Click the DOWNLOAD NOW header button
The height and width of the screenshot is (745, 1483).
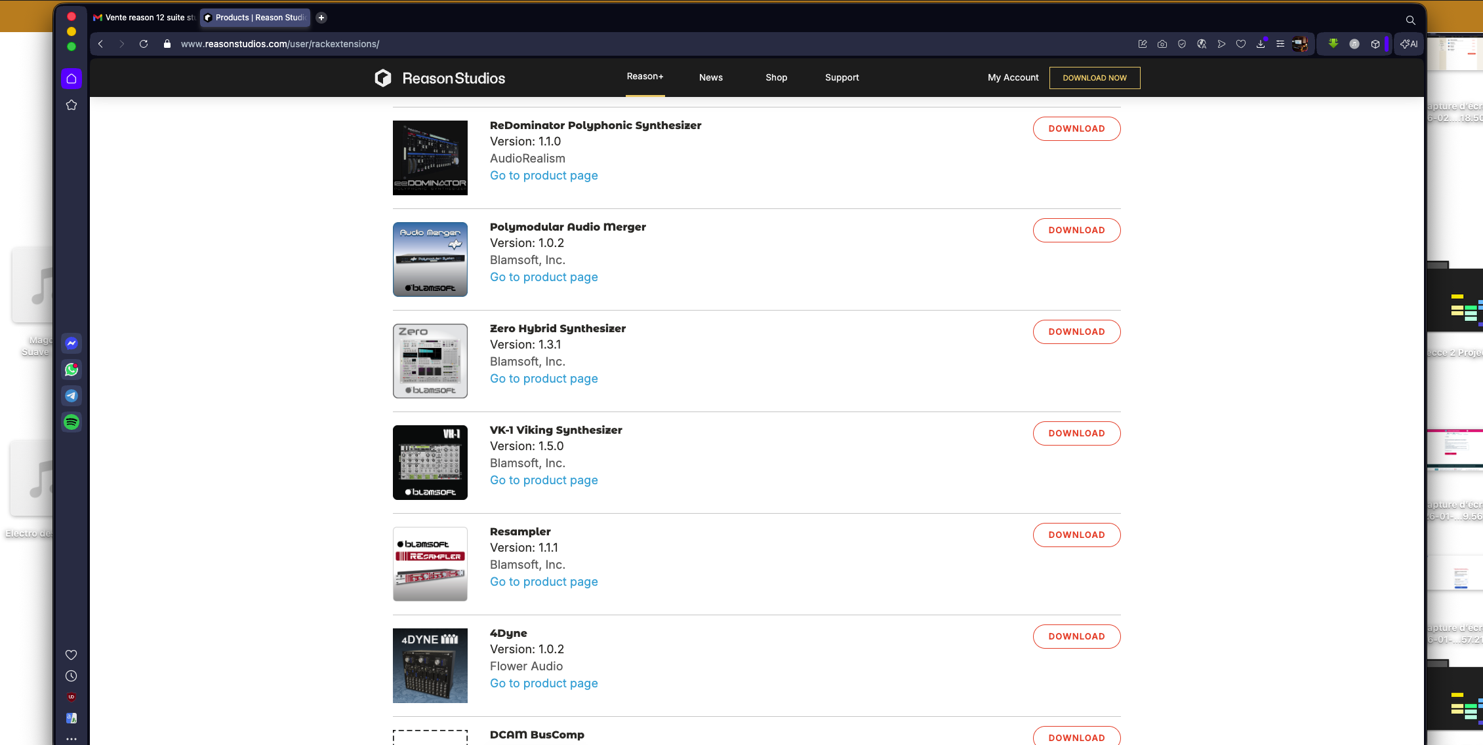click(1094, 78)
